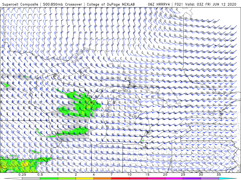Image resolution: width=241 pixels, height=180 pixels.
Task: Click the colorbar label 2
Action: (76, 175)
